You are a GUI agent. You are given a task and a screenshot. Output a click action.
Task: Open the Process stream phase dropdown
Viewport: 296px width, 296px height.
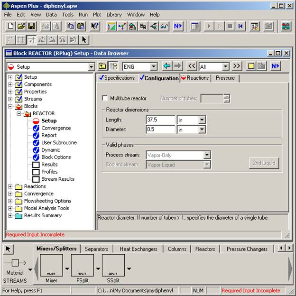coord(206,155)
